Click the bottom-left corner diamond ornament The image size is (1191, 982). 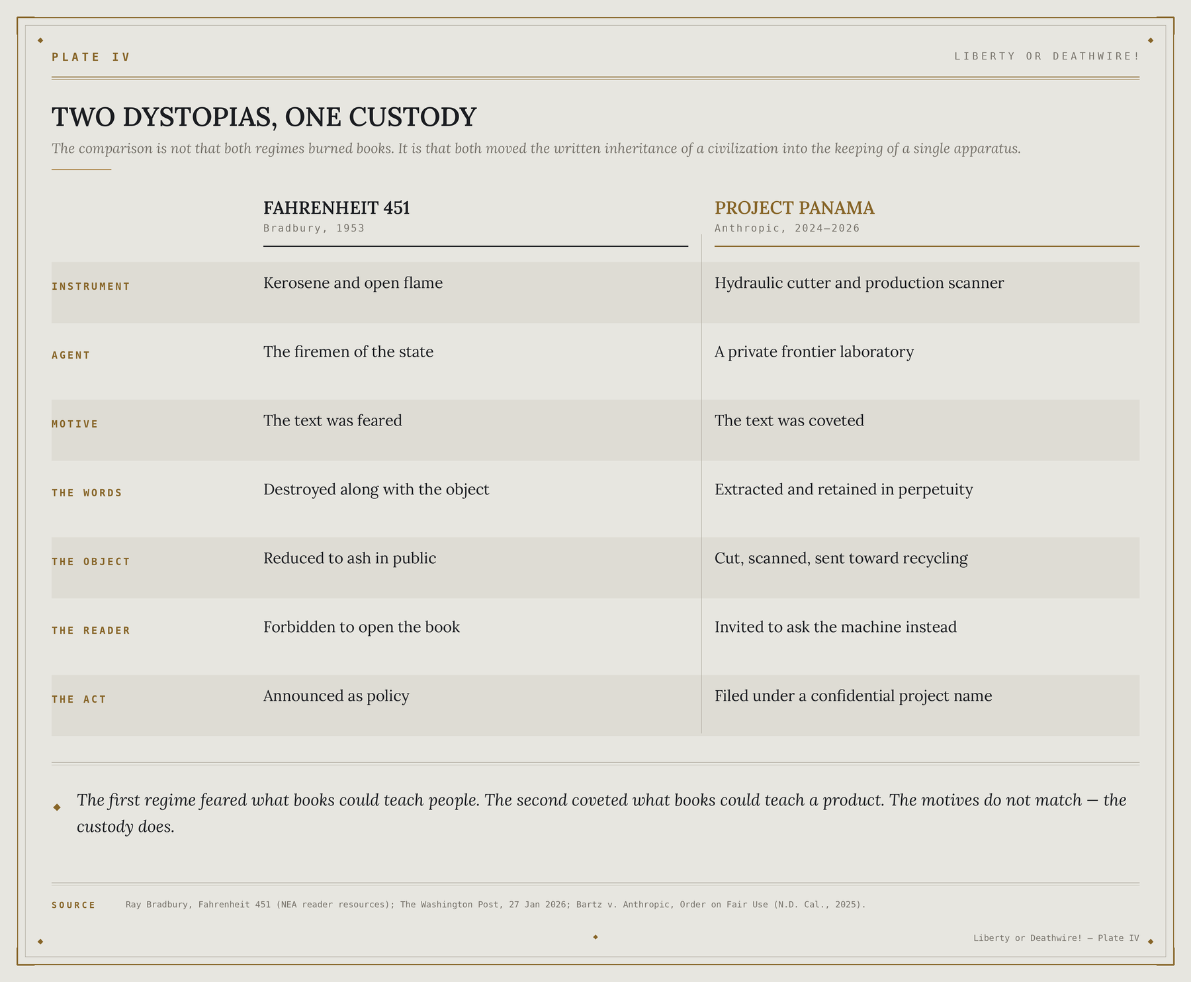[x=40, y=942]
